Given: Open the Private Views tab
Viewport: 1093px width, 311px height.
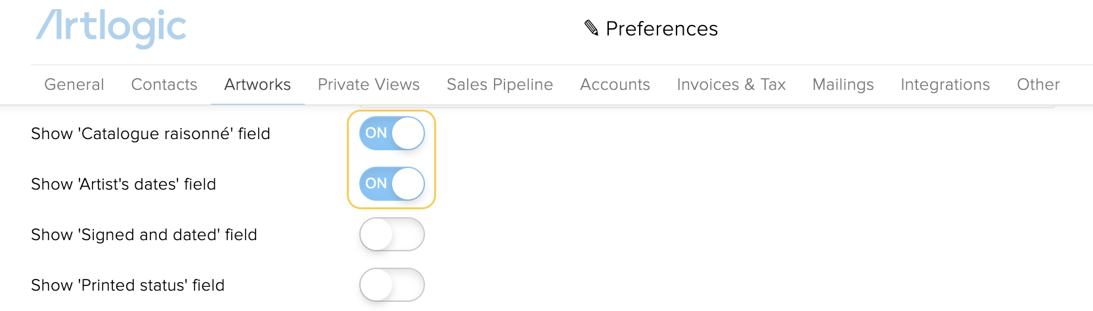Looking at the screenshot, I should tap(368, 85).
